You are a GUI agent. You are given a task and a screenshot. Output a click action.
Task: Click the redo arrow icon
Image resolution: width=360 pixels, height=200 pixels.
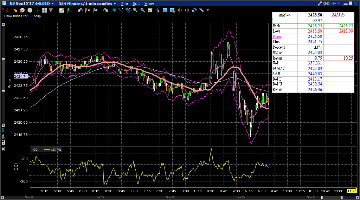[x=105, y=10]
